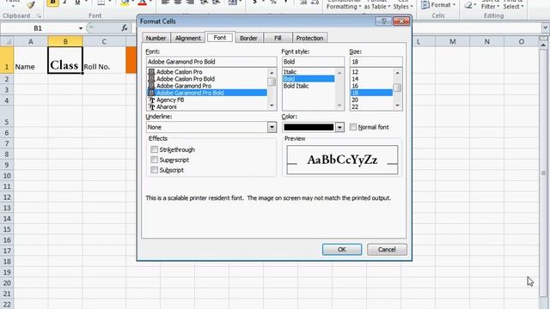Click the Font style input field
The height and width of the screenshot is (309, 550).
[313, 62]
